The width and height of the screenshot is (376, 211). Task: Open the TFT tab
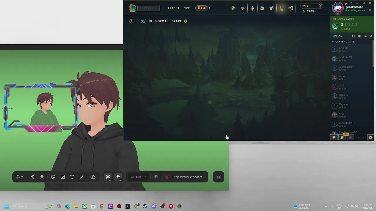tap(187, 8)
